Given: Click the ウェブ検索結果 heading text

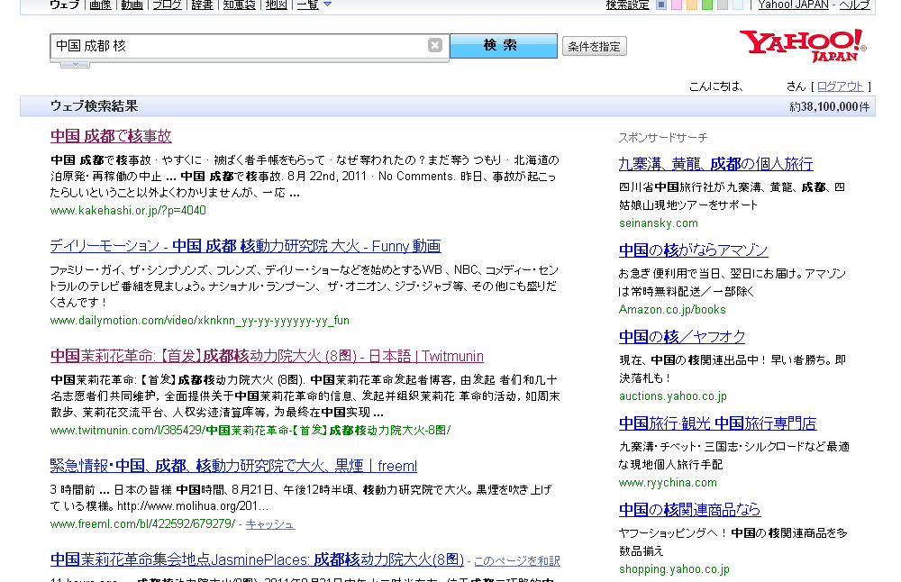Looking at the screenshot, I should click(x=95, y=106).
